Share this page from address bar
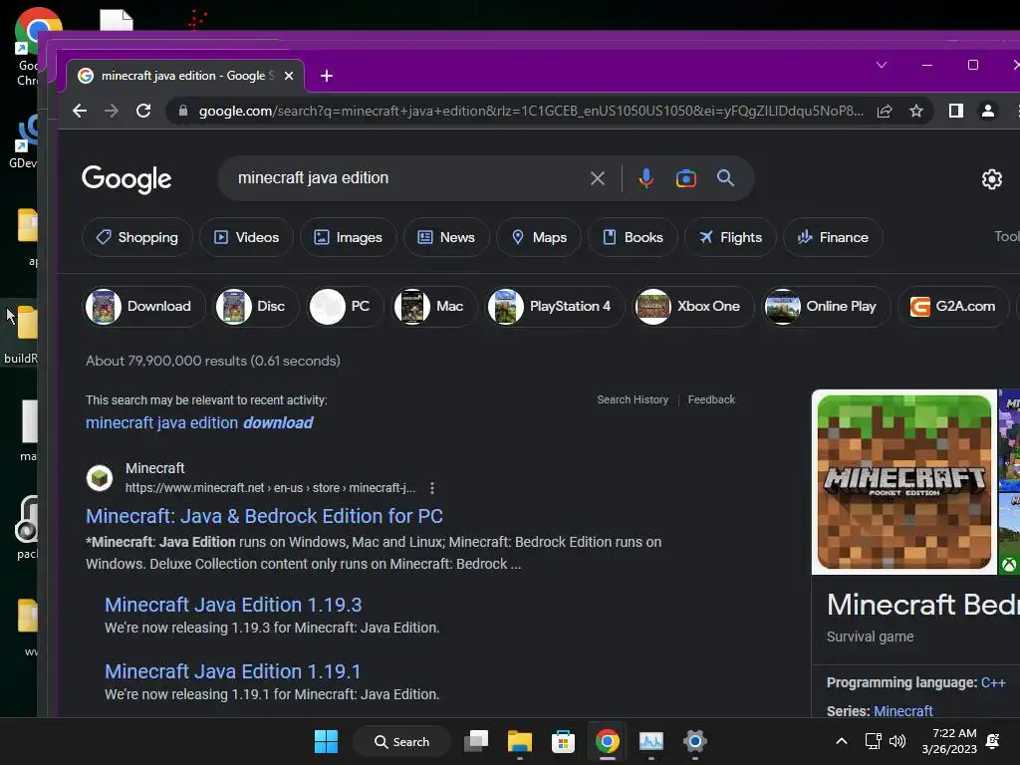 point(885,111)
